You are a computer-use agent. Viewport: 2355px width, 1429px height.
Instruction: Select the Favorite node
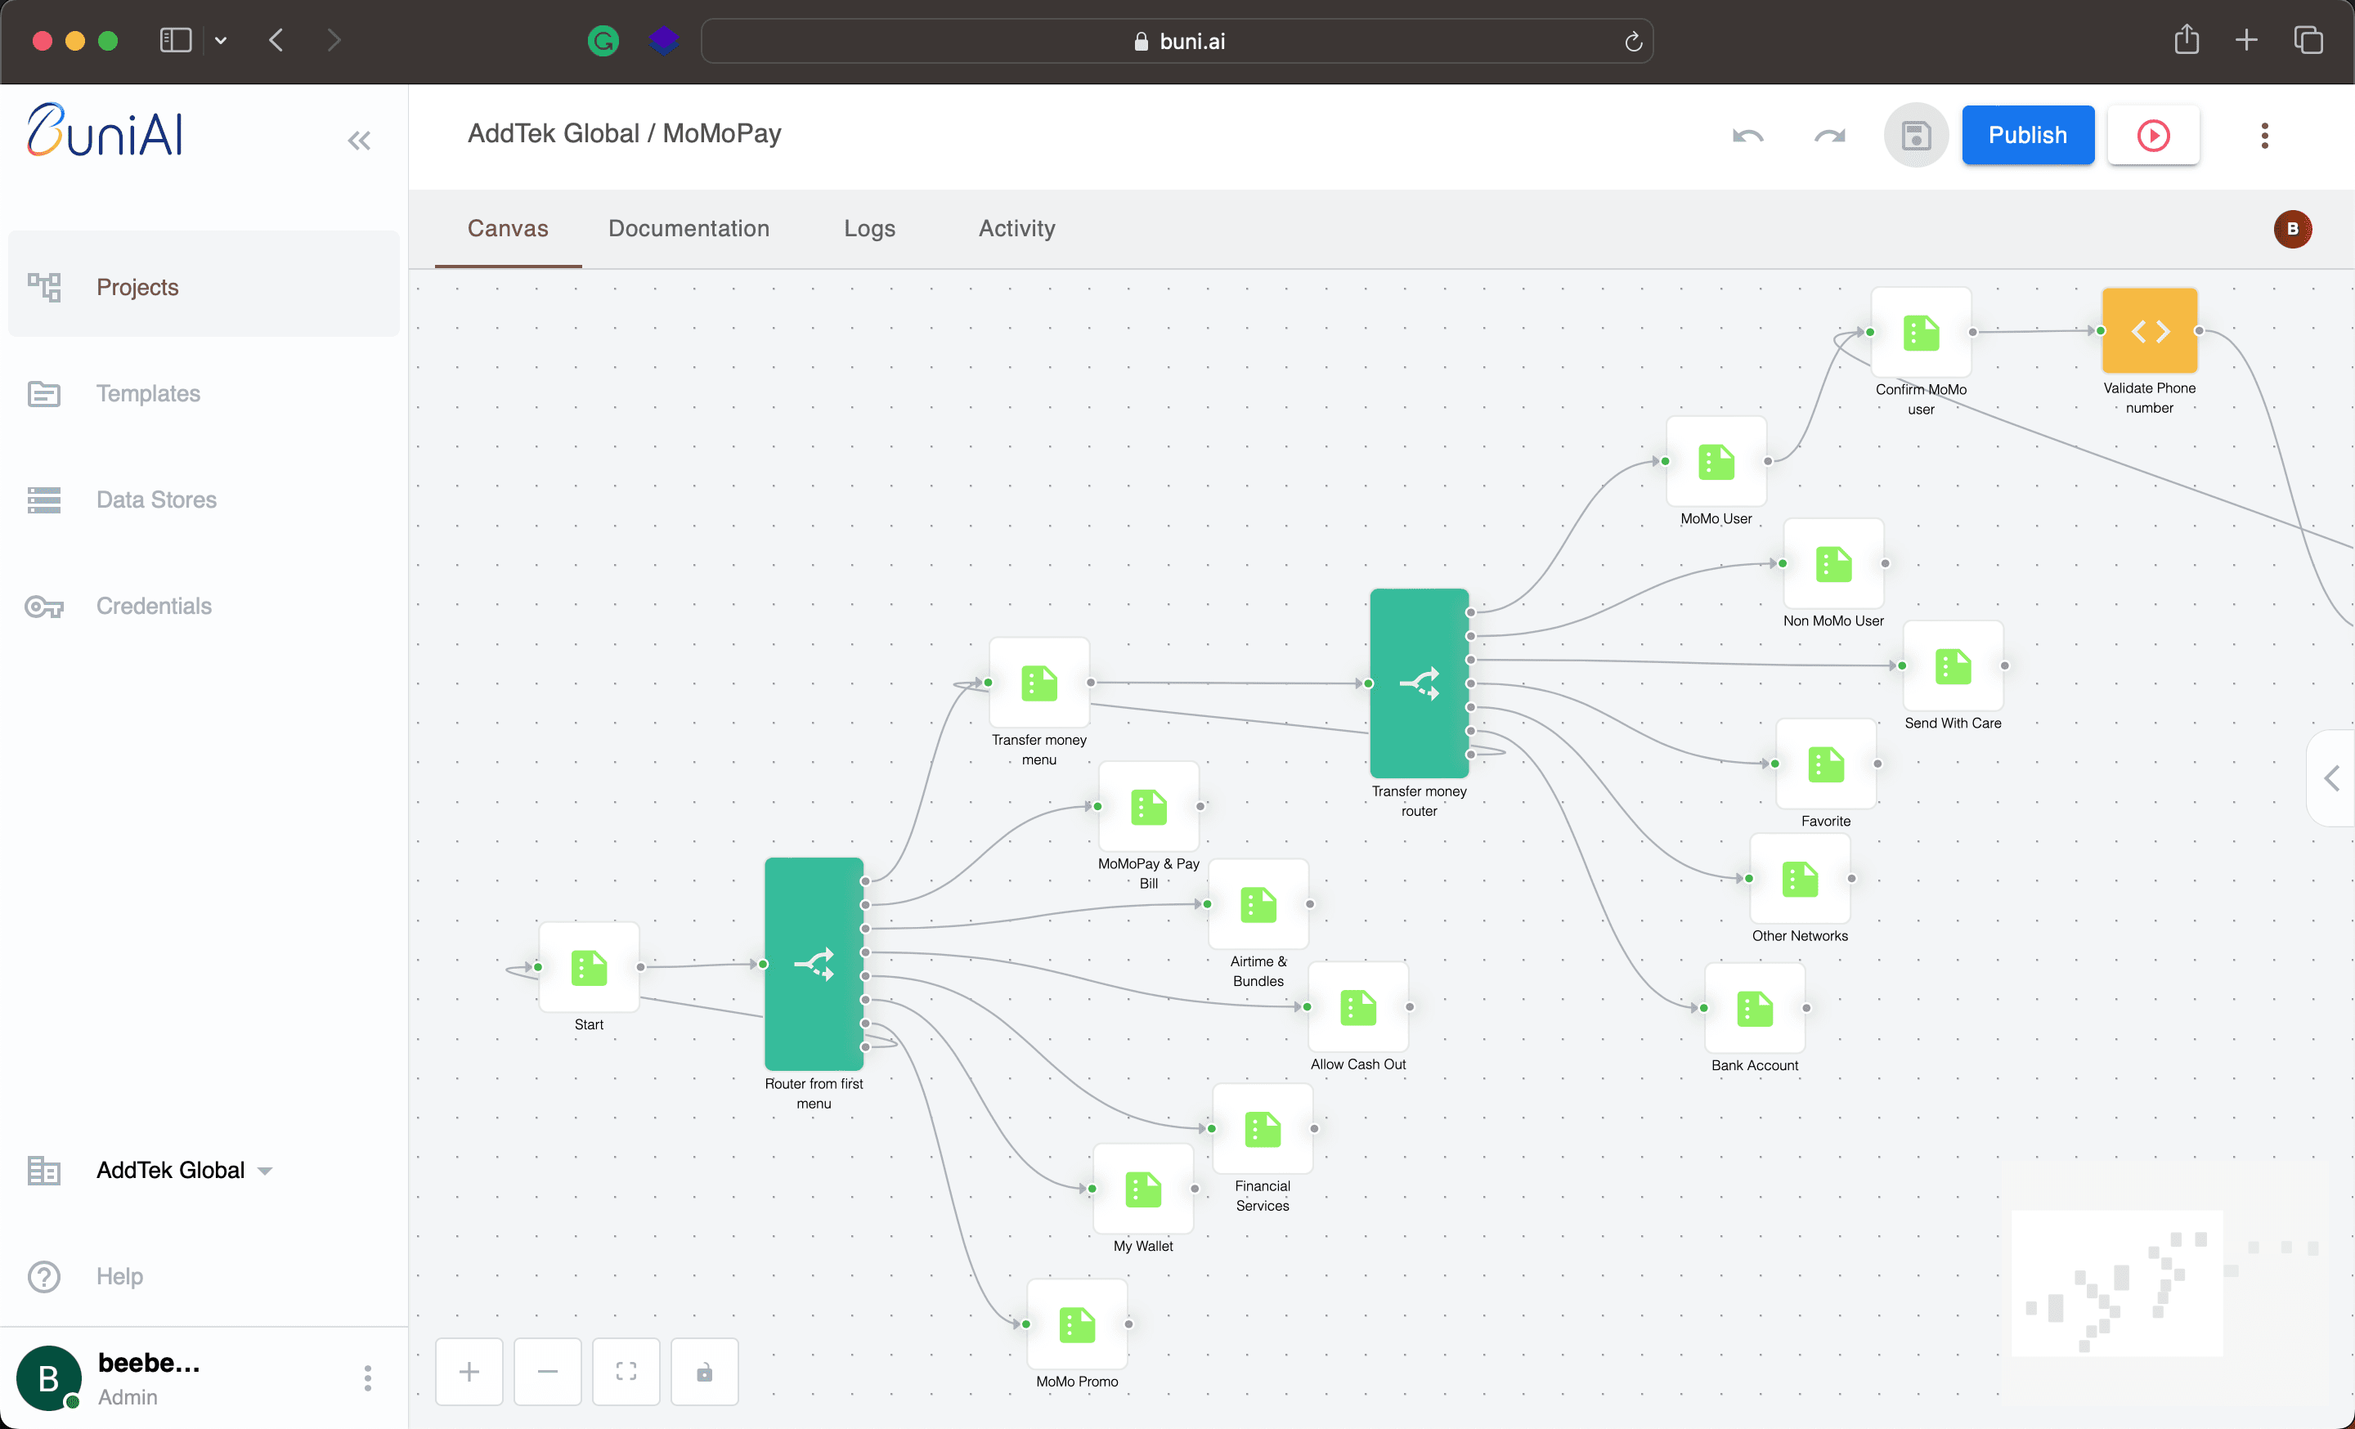pos(1825,764)
